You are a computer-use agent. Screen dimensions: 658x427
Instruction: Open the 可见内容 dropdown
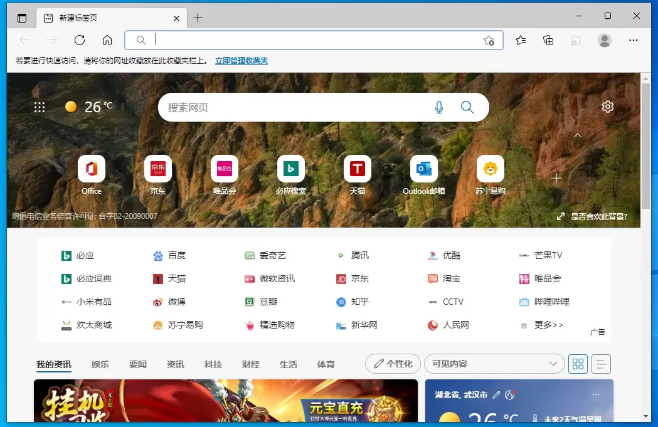[x=494, y=363]
